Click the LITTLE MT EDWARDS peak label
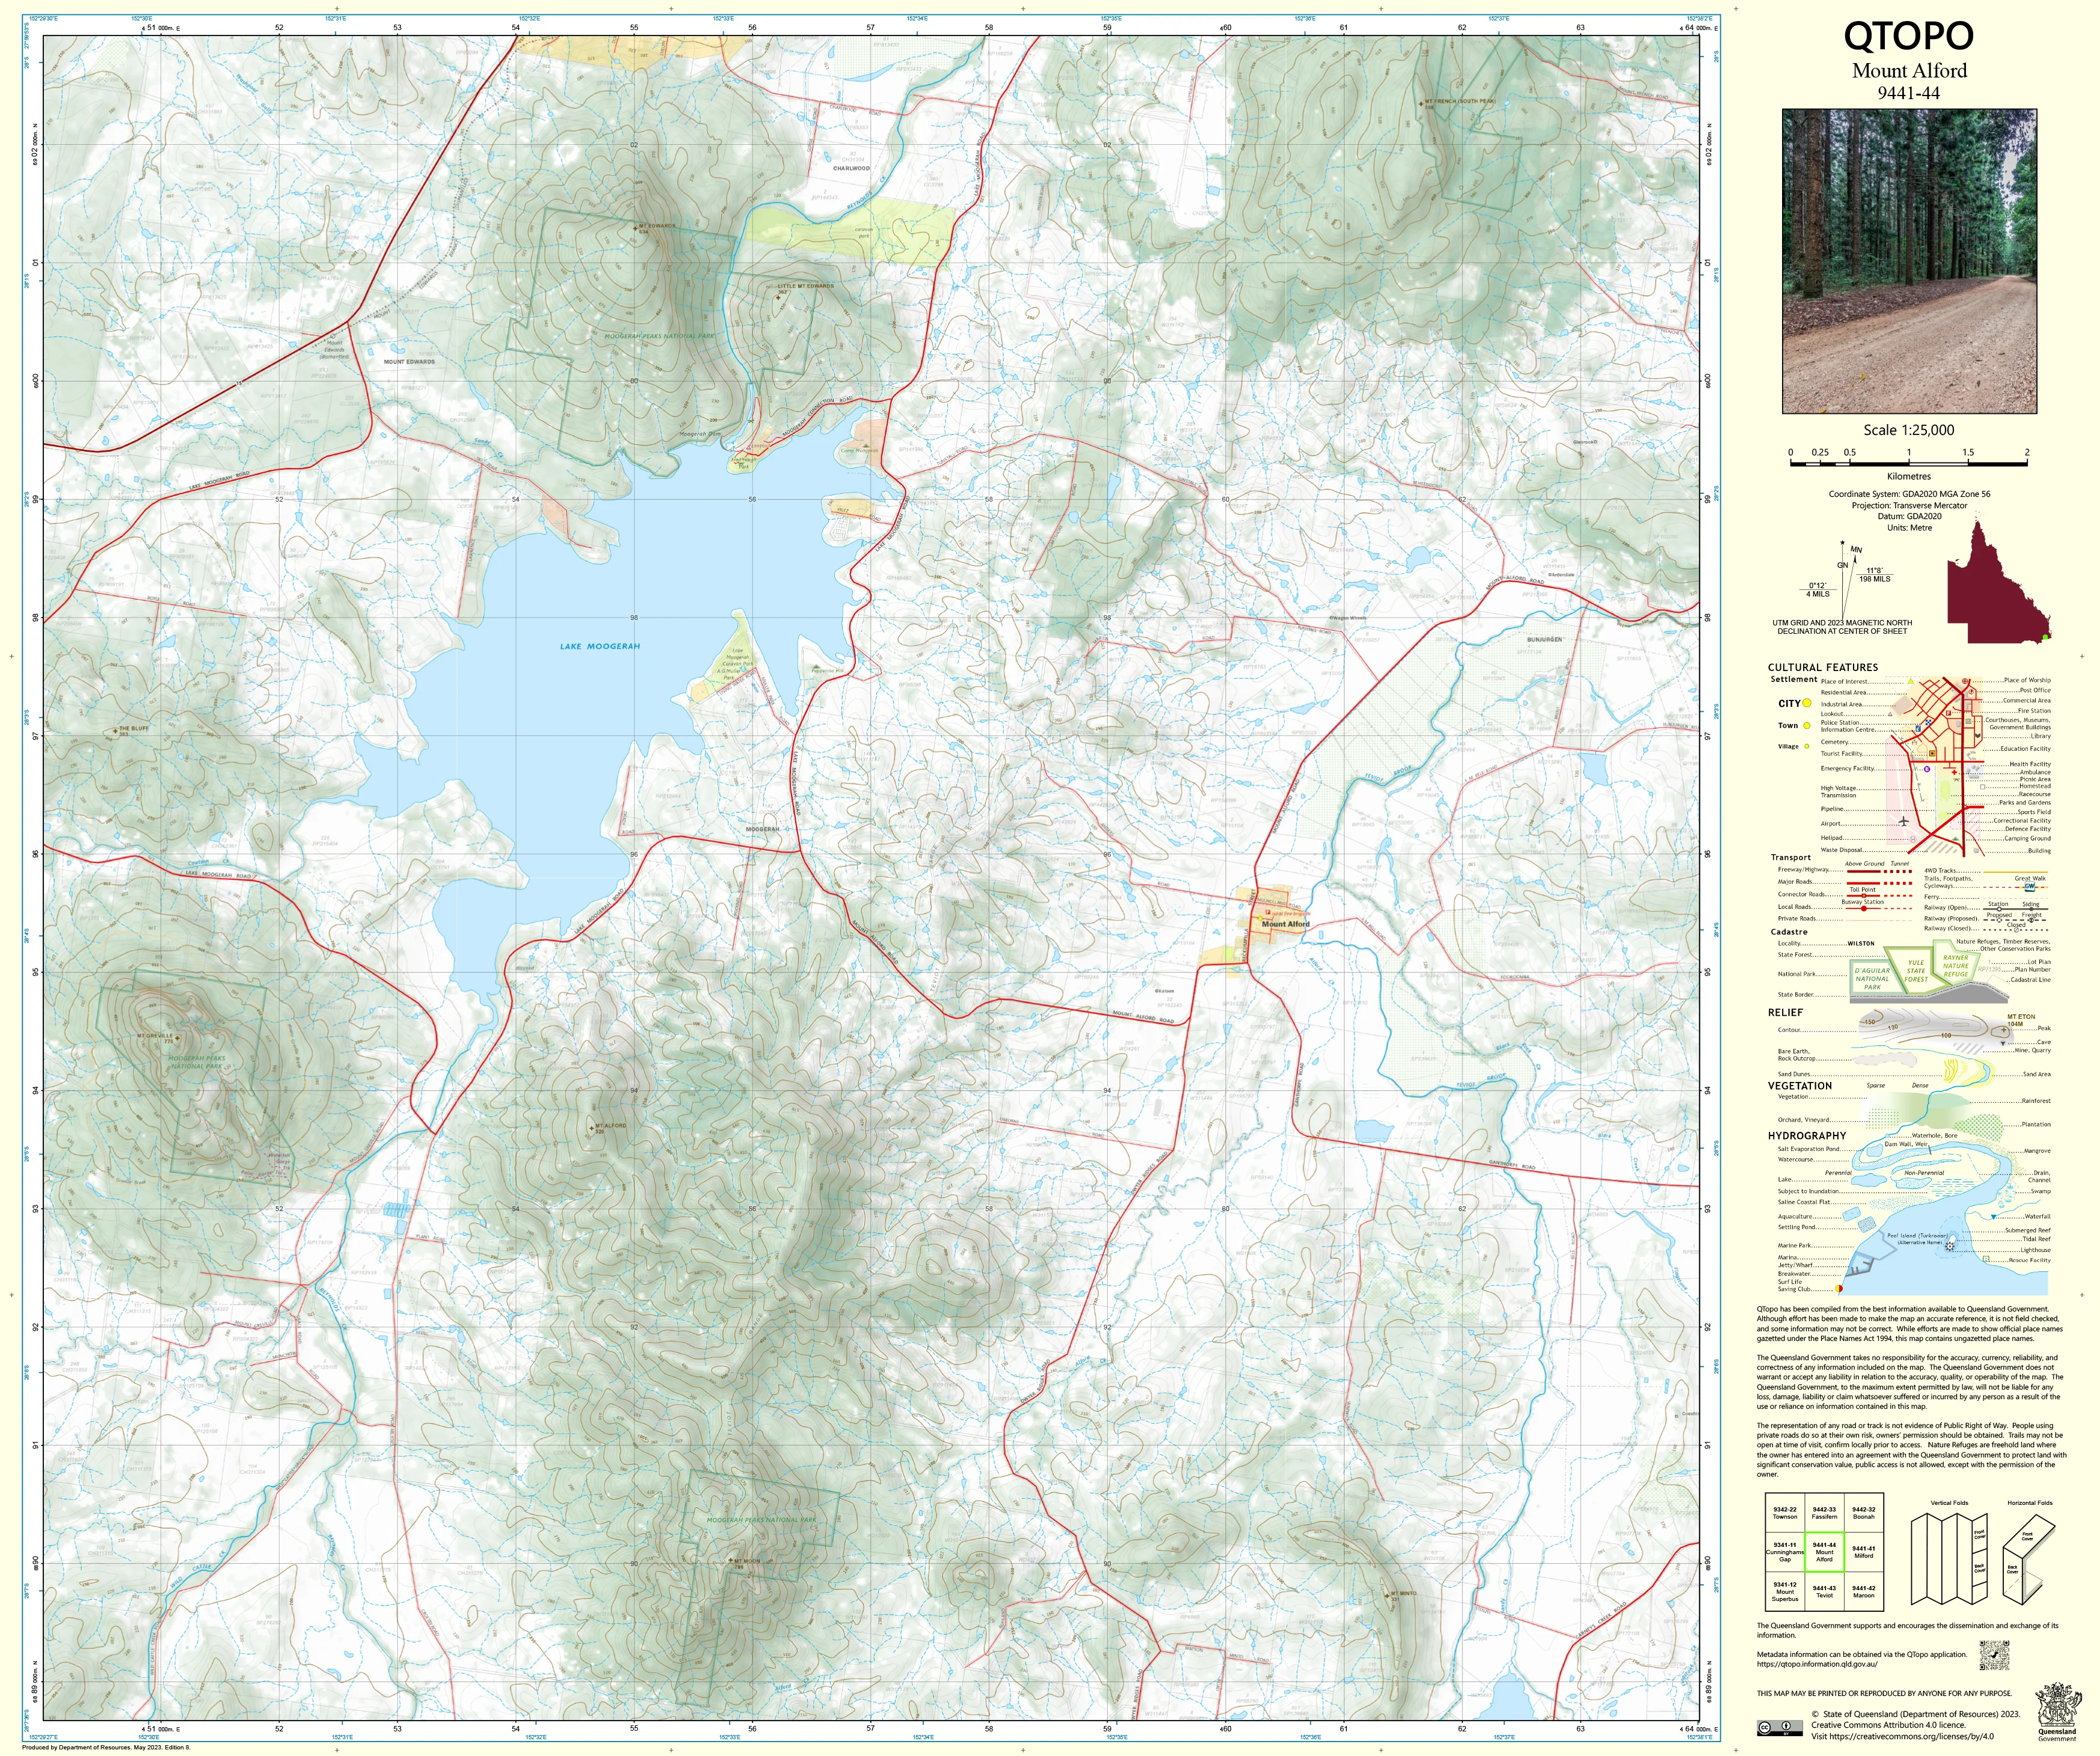 pyautogui.click(x=806, y=286)
